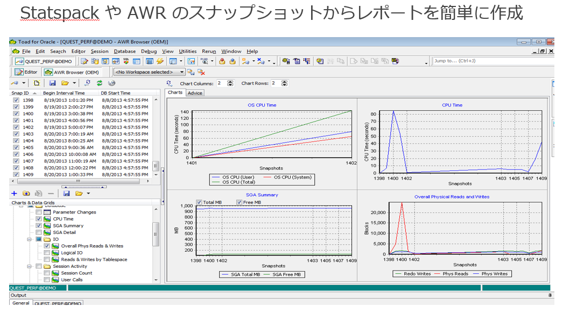Click the open folder icon in AWR toolbar
The image size is (563, 313).
point(65,83)
